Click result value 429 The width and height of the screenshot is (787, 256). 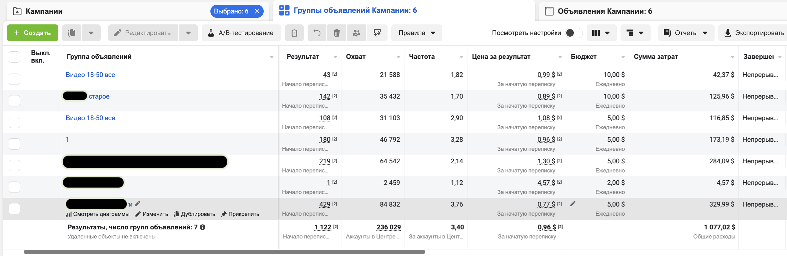click(325, 204)
